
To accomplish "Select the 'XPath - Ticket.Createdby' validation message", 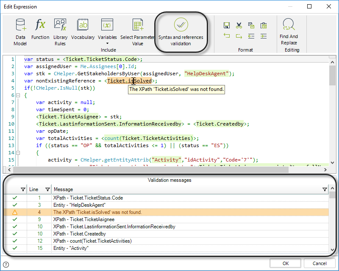I will (x=166, y=234).
